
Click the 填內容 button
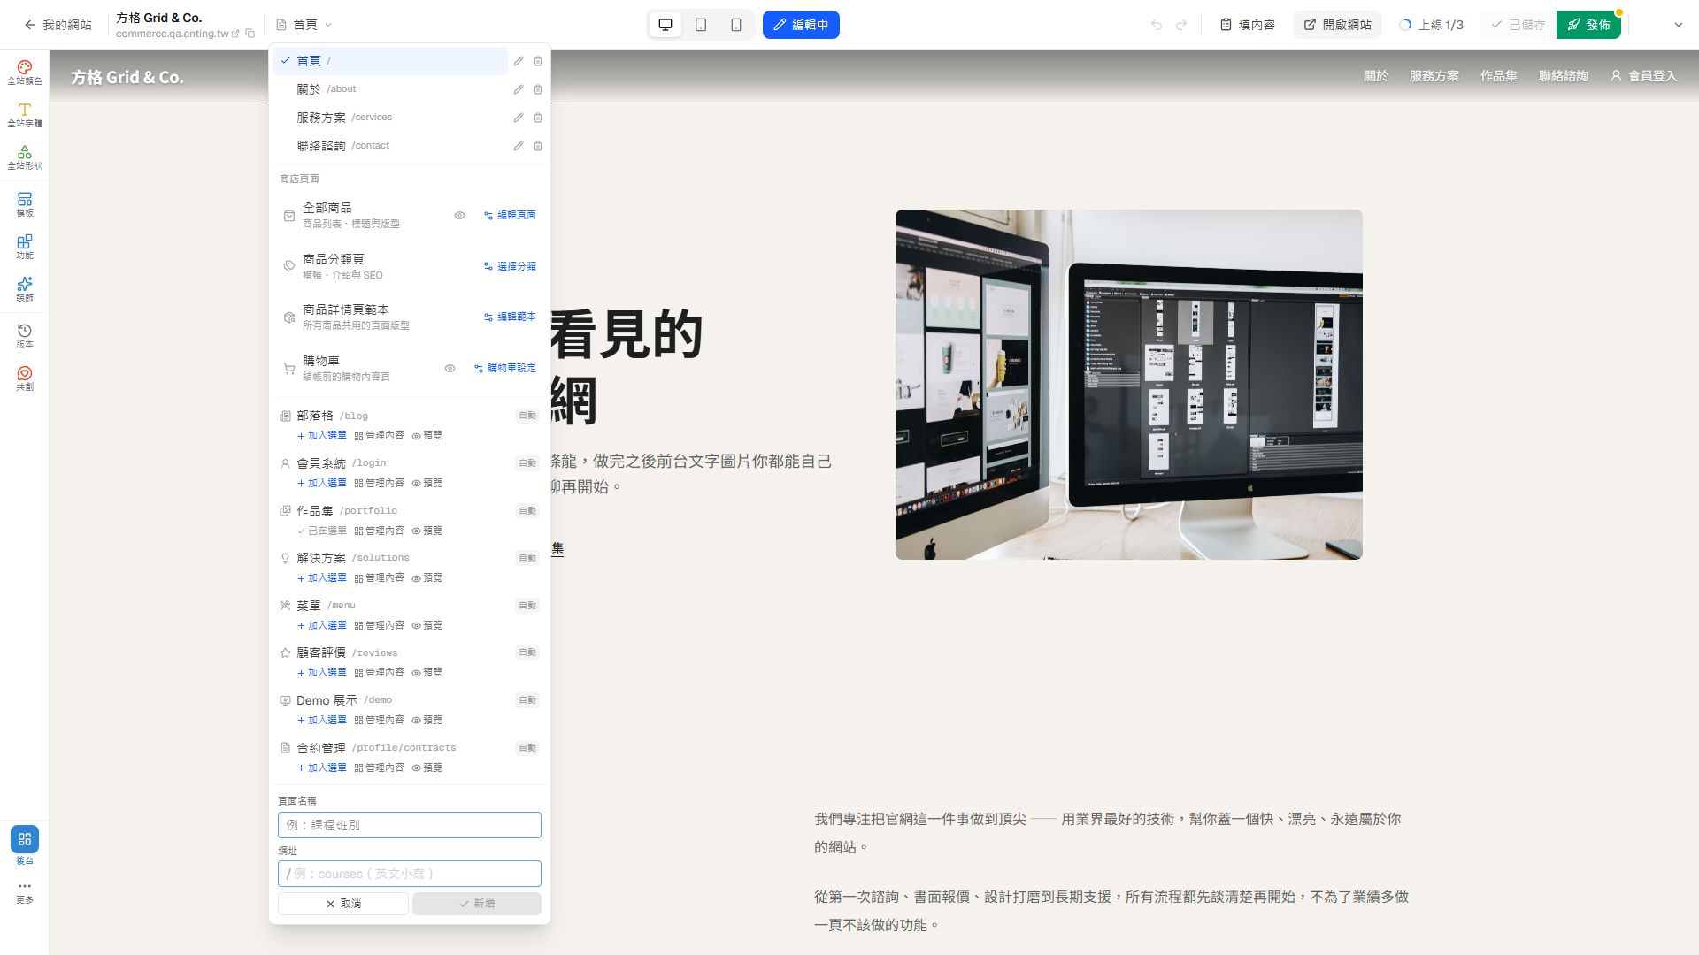1247,25
